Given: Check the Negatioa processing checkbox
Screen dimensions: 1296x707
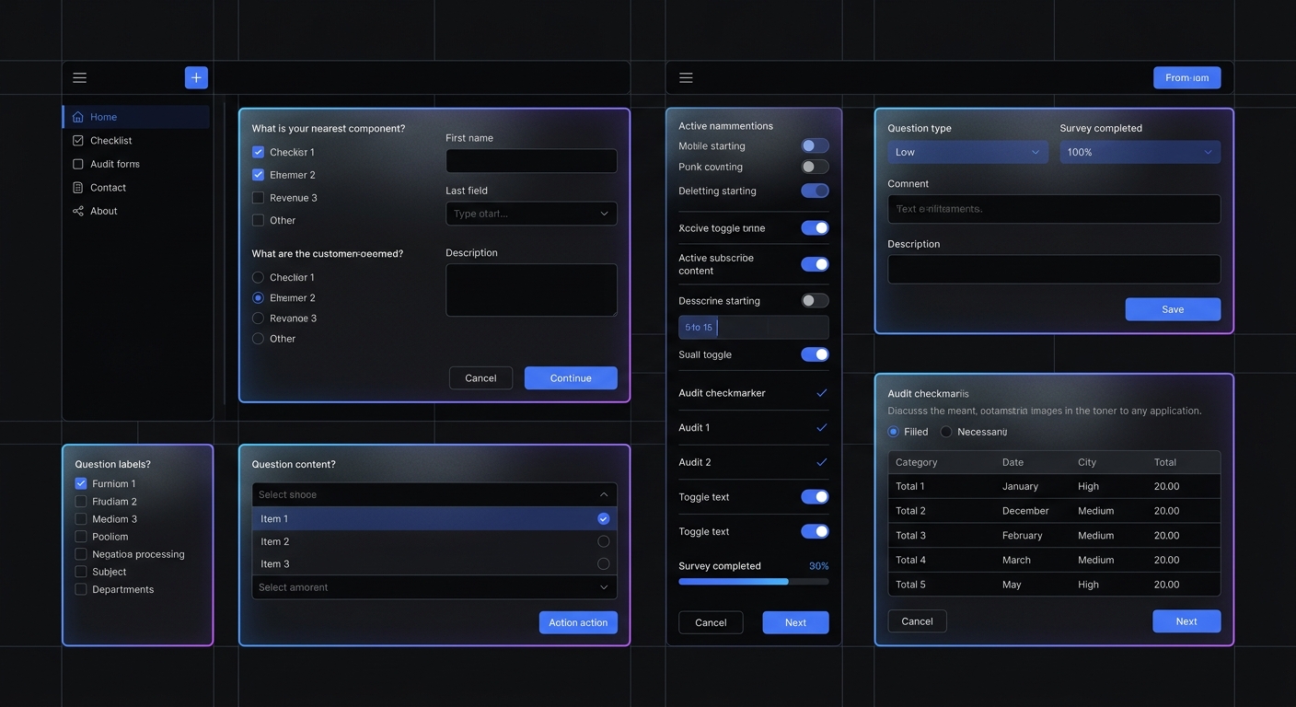Looking at the screenshot, I should (81, 554).
